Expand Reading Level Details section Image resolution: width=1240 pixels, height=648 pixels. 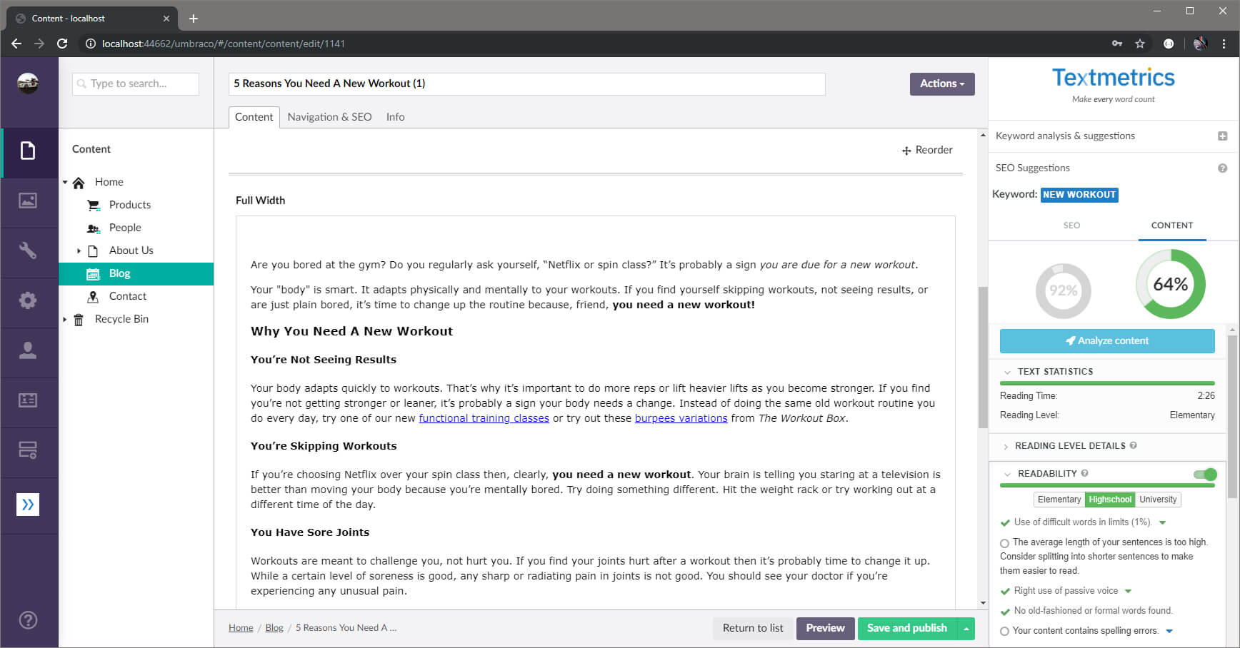click(x=1069, y=446)
